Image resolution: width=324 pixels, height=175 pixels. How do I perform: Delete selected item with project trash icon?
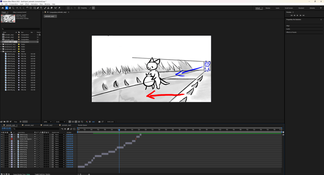point(21,122)
